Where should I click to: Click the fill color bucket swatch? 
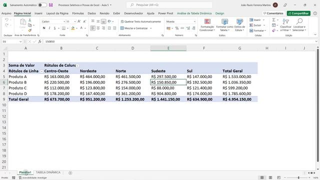(73, 28)
